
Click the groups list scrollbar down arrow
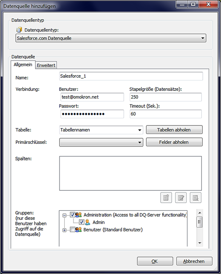pyautogui.click(x=200, y=243)
